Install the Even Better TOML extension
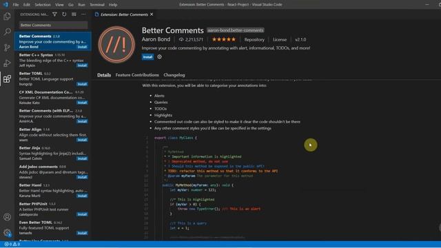The image size is (441, 248). tap(82, 233)
